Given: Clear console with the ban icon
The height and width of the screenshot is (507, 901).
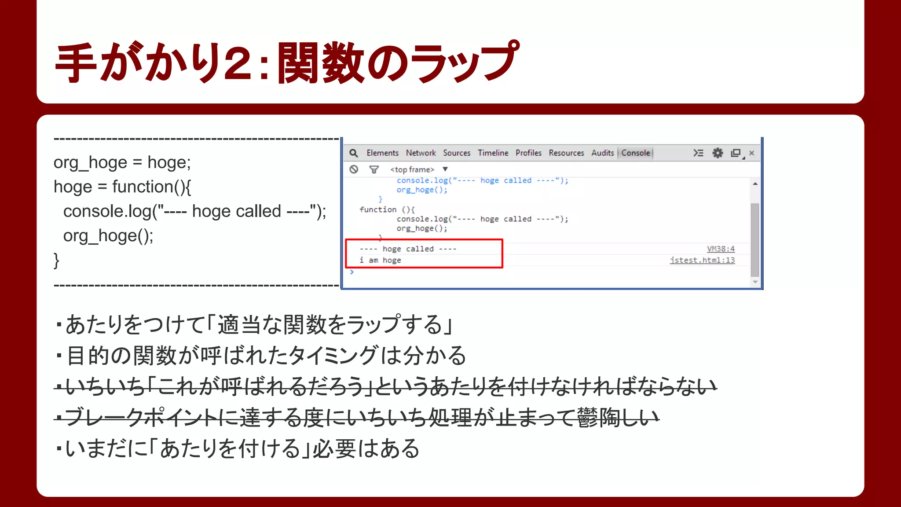Looking at the screenshot, I should pos(354,169).
